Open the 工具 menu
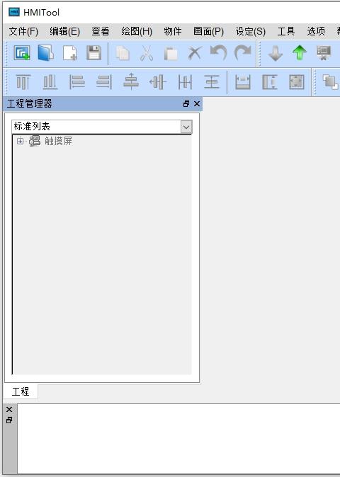This screenshot has height=477, width=340. tap(286, 31)
